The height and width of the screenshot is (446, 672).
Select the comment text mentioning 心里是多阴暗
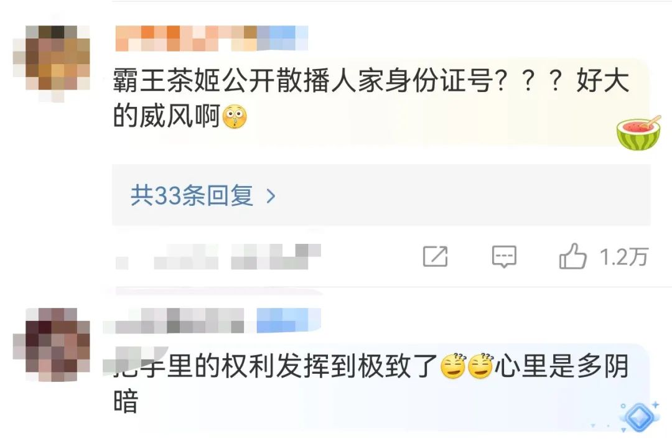[x=371, y=383]
